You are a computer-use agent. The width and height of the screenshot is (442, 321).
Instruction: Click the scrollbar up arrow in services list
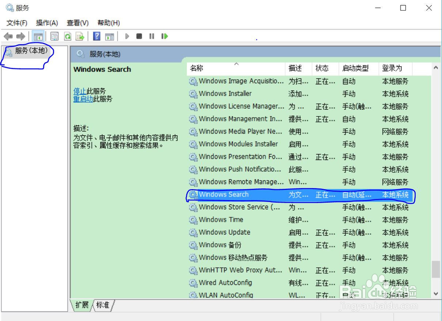pyautogui.click(x=435, y=68)
